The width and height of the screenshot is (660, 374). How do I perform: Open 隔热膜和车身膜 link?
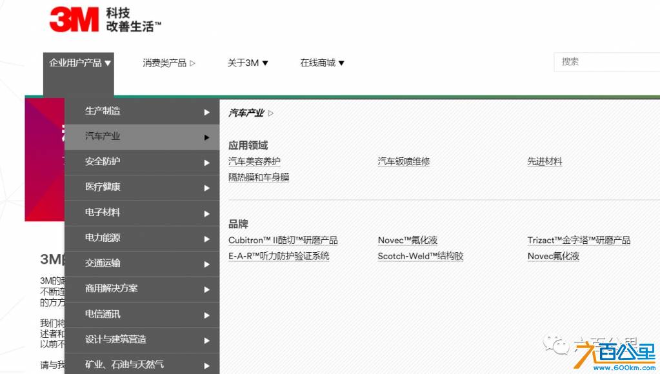click(x=259, y=177)
